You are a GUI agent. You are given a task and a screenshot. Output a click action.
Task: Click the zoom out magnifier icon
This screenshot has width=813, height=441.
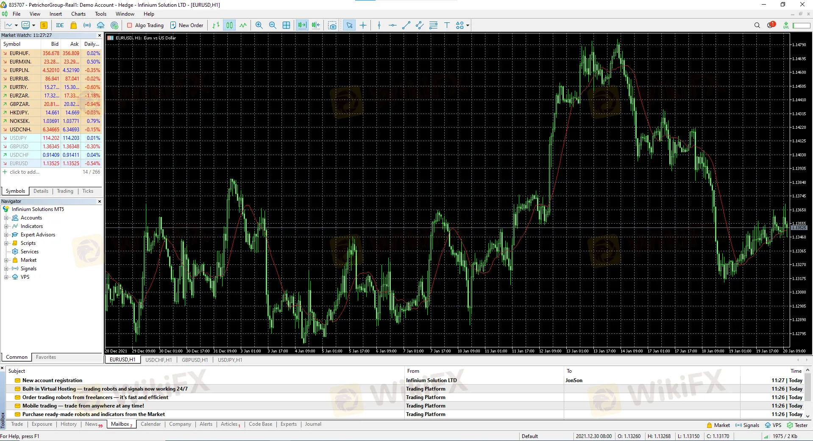pyautogui.click(x=273, y=25)
